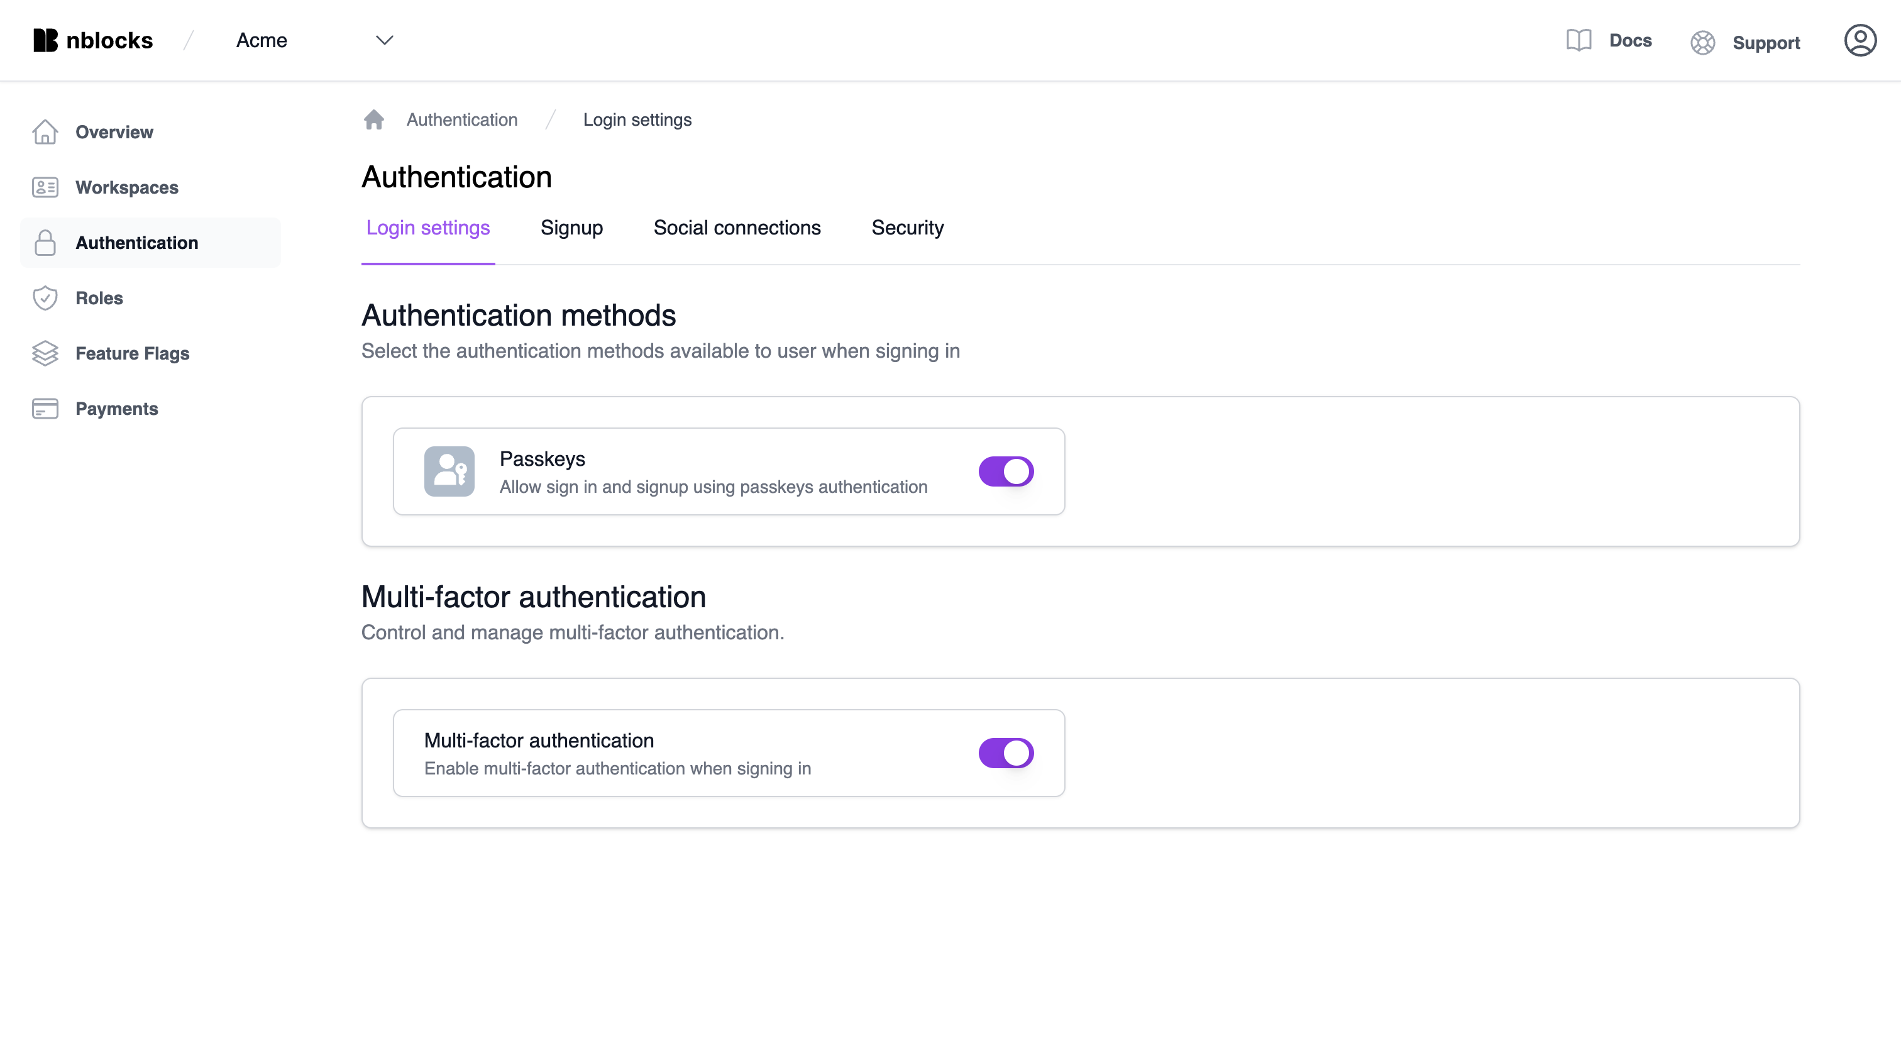Switch to the Signup tab
This screenshot has width=1901, height=1041.
point(571,228)
